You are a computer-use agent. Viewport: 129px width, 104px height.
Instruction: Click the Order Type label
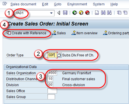coord(15,55)
